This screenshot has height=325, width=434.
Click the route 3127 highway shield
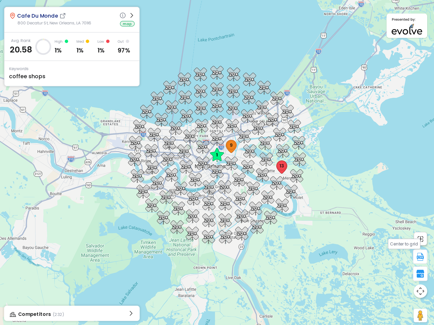click(38, 174)
